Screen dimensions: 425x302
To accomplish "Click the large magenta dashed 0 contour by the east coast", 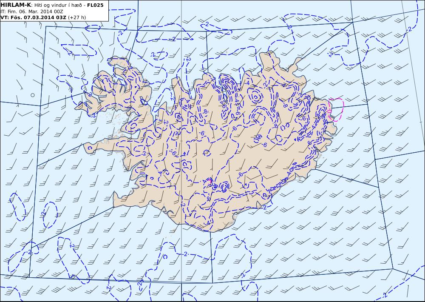I will click(x=336, y=110).
